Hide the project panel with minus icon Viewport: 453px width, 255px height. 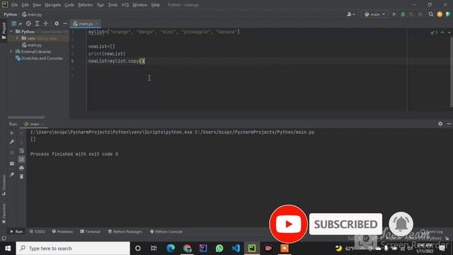[65, 23]
